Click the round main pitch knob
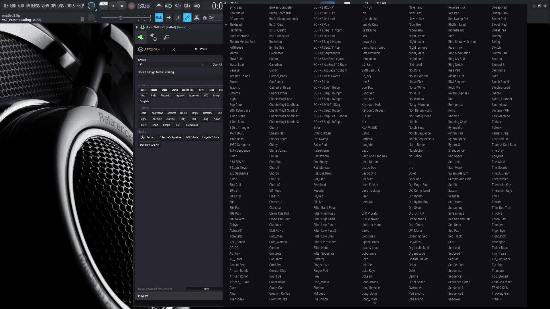The image size is (550, 309). pyautogui.click(x=91, y=18)
